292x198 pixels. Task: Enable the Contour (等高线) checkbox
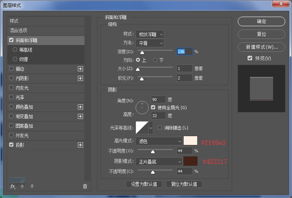15,50
